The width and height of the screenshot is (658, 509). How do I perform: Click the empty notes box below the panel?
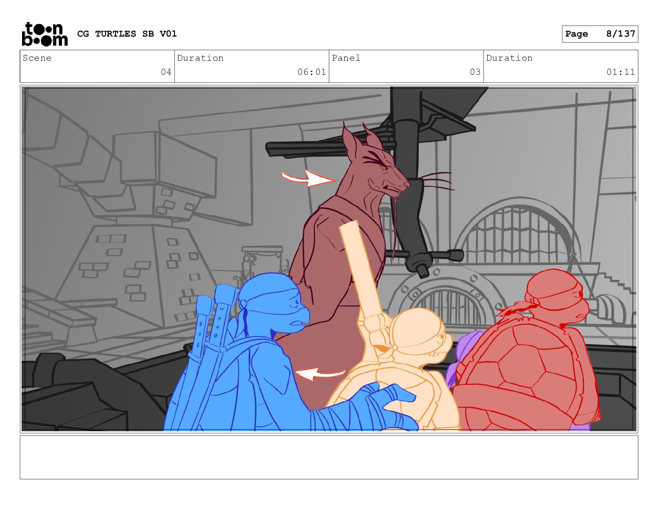point(329,457)
